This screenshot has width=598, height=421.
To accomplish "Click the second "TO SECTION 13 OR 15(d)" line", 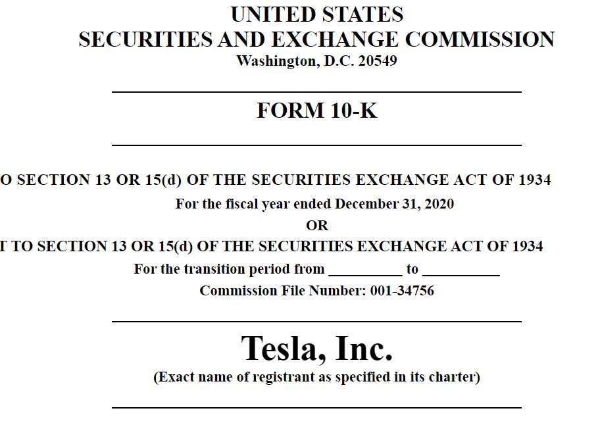I will [x=271, y=247].
